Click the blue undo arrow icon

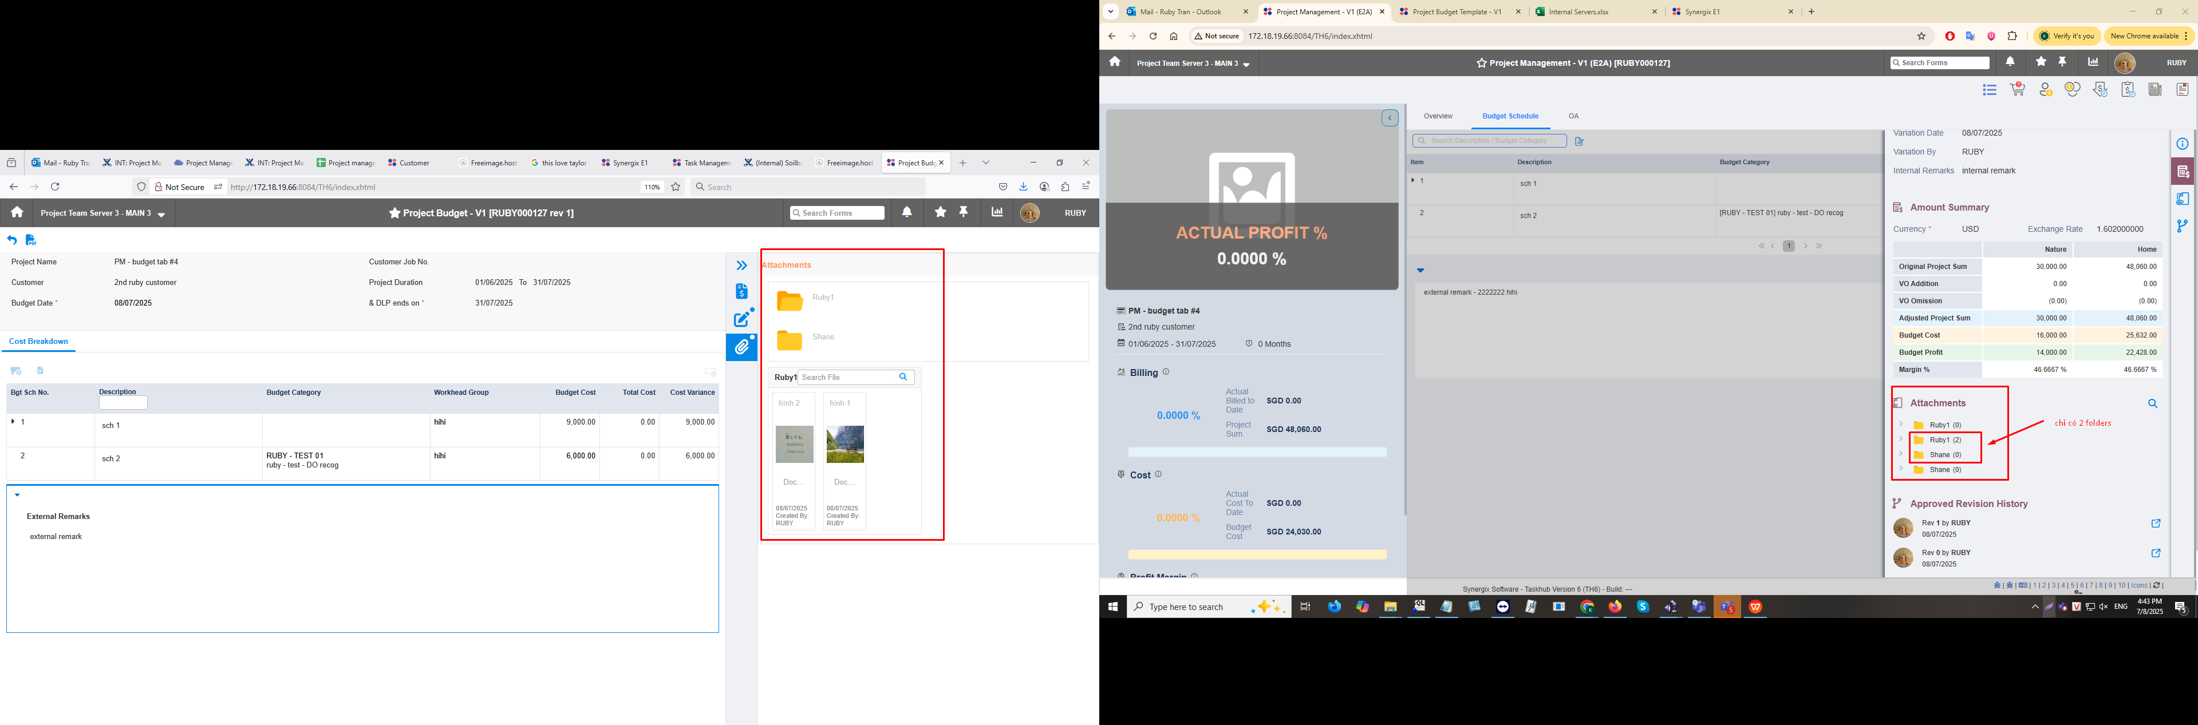12,240
